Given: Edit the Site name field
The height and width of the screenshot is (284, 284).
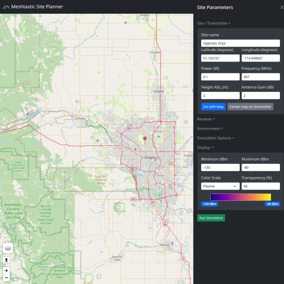Looking at the screenshot, I should pyautogui.click(x=240, y=43).
